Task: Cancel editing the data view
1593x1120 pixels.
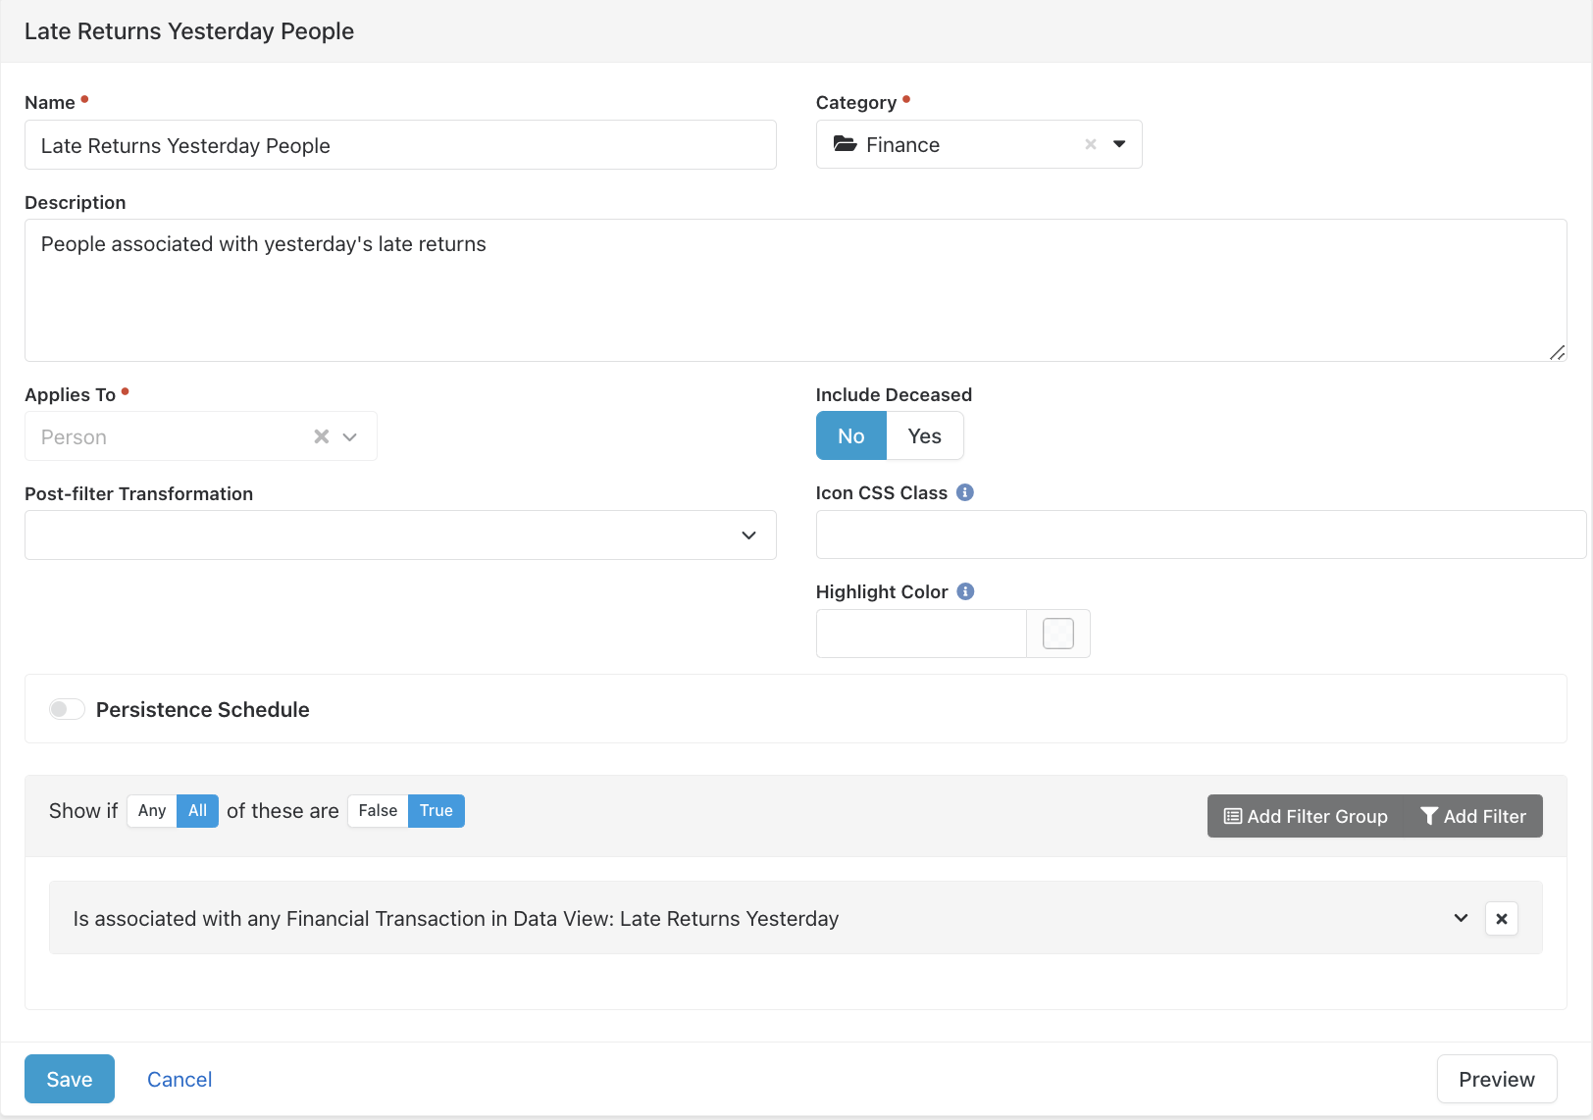Action: point(180,1079)
